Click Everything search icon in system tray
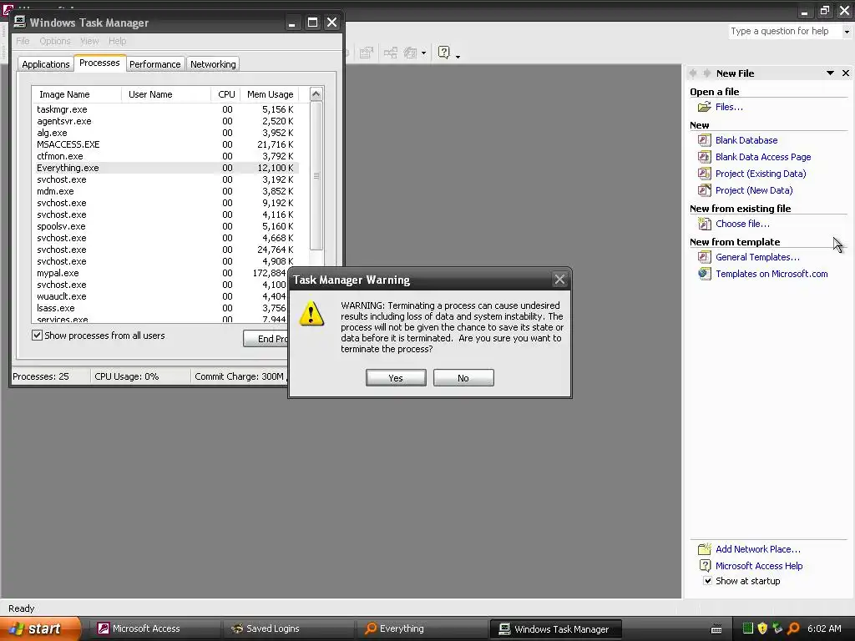Image resolution: width=855 pixels, height=641 pixels. [x=793, y=628]
